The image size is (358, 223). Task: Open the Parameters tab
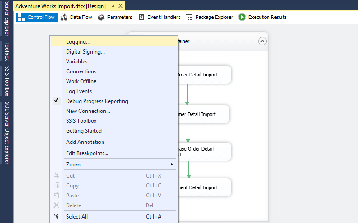115,17
